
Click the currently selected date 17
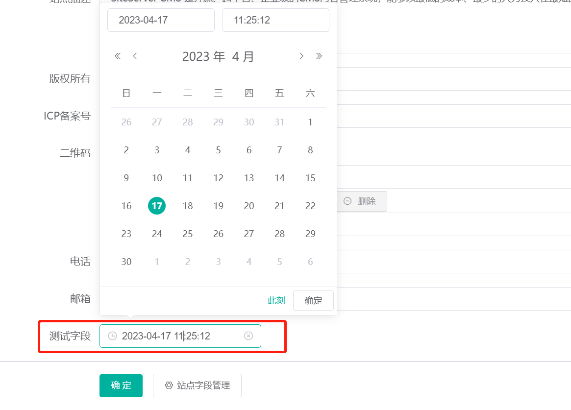coord(157,206)
